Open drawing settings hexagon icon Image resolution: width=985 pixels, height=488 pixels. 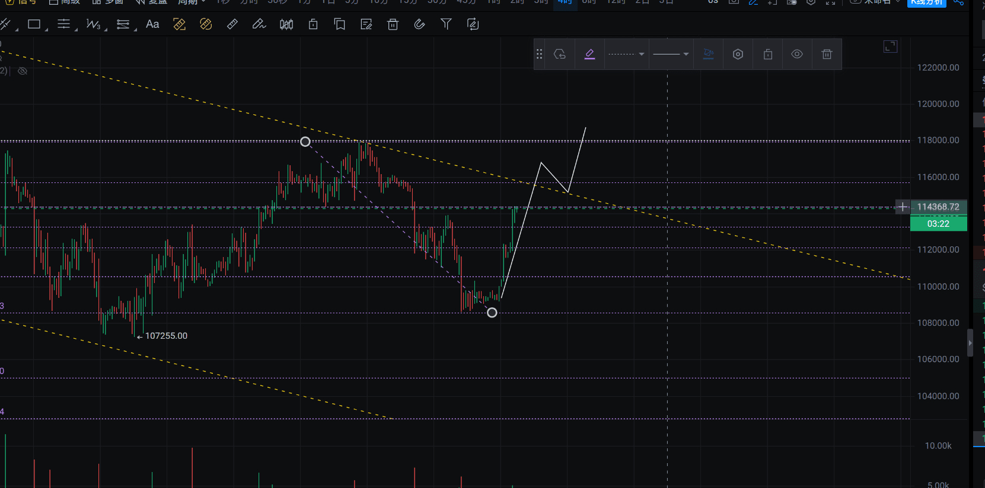pos(738,54)
